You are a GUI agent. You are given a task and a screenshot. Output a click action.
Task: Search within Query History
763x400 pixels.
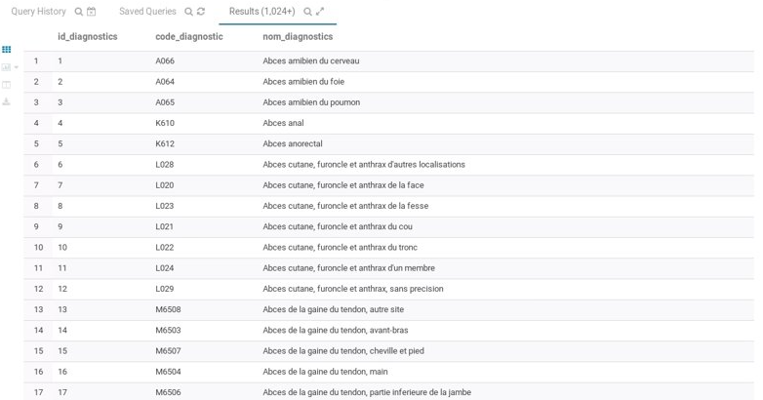point(79,12)
